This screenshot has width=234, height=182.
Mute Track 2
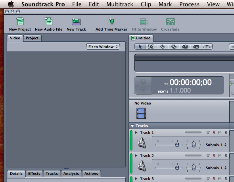point(220,156)
